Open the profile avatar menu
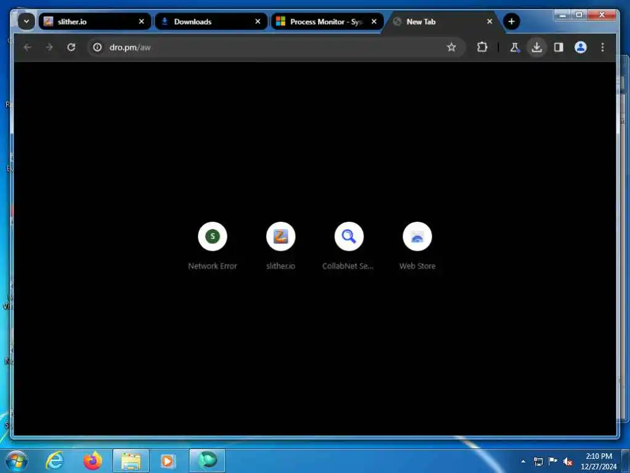 (581, 47)
